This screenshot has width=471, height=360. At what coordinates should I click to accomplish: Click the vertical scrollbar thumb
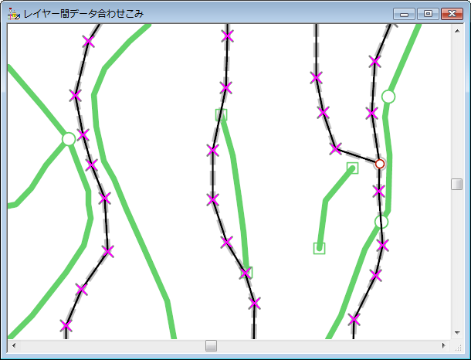[x=457, y=184]
